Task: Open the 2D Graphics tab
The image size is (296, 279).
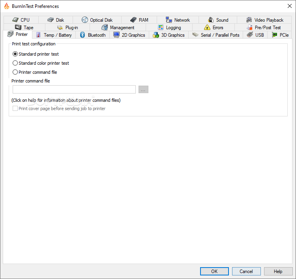Action: pyautogui.click(x=129, y=35)
